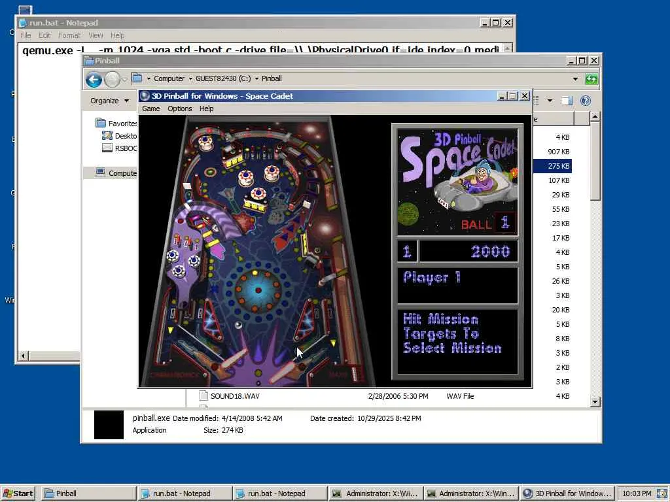670x502 pixels.
Task: Click the score display showing 2000
Action: click(x=468, y=252)
